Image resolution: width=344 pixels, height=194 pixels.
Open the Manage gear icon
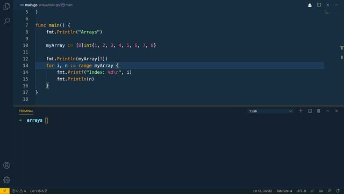6,180
